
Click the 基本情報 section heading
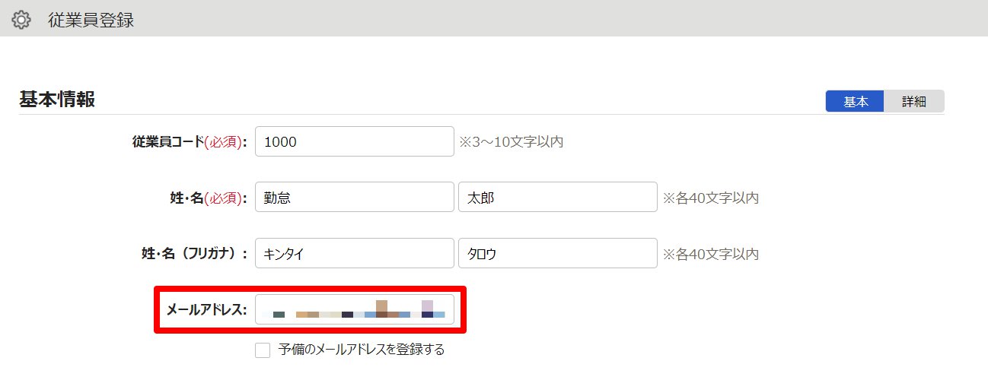57,100
